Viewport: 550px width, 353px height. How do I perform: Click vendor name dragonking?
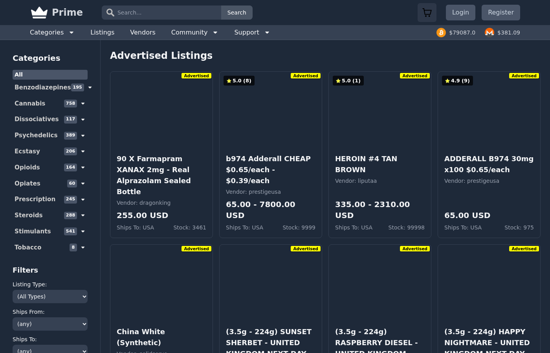coord(155,203)
